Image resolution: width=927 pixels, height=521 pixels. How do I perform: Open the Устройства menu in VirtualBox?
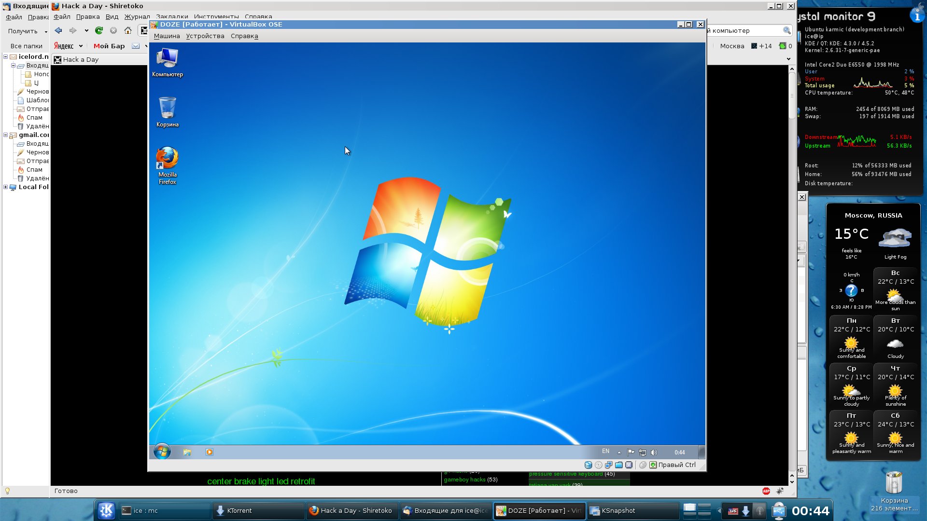[205, 36]
